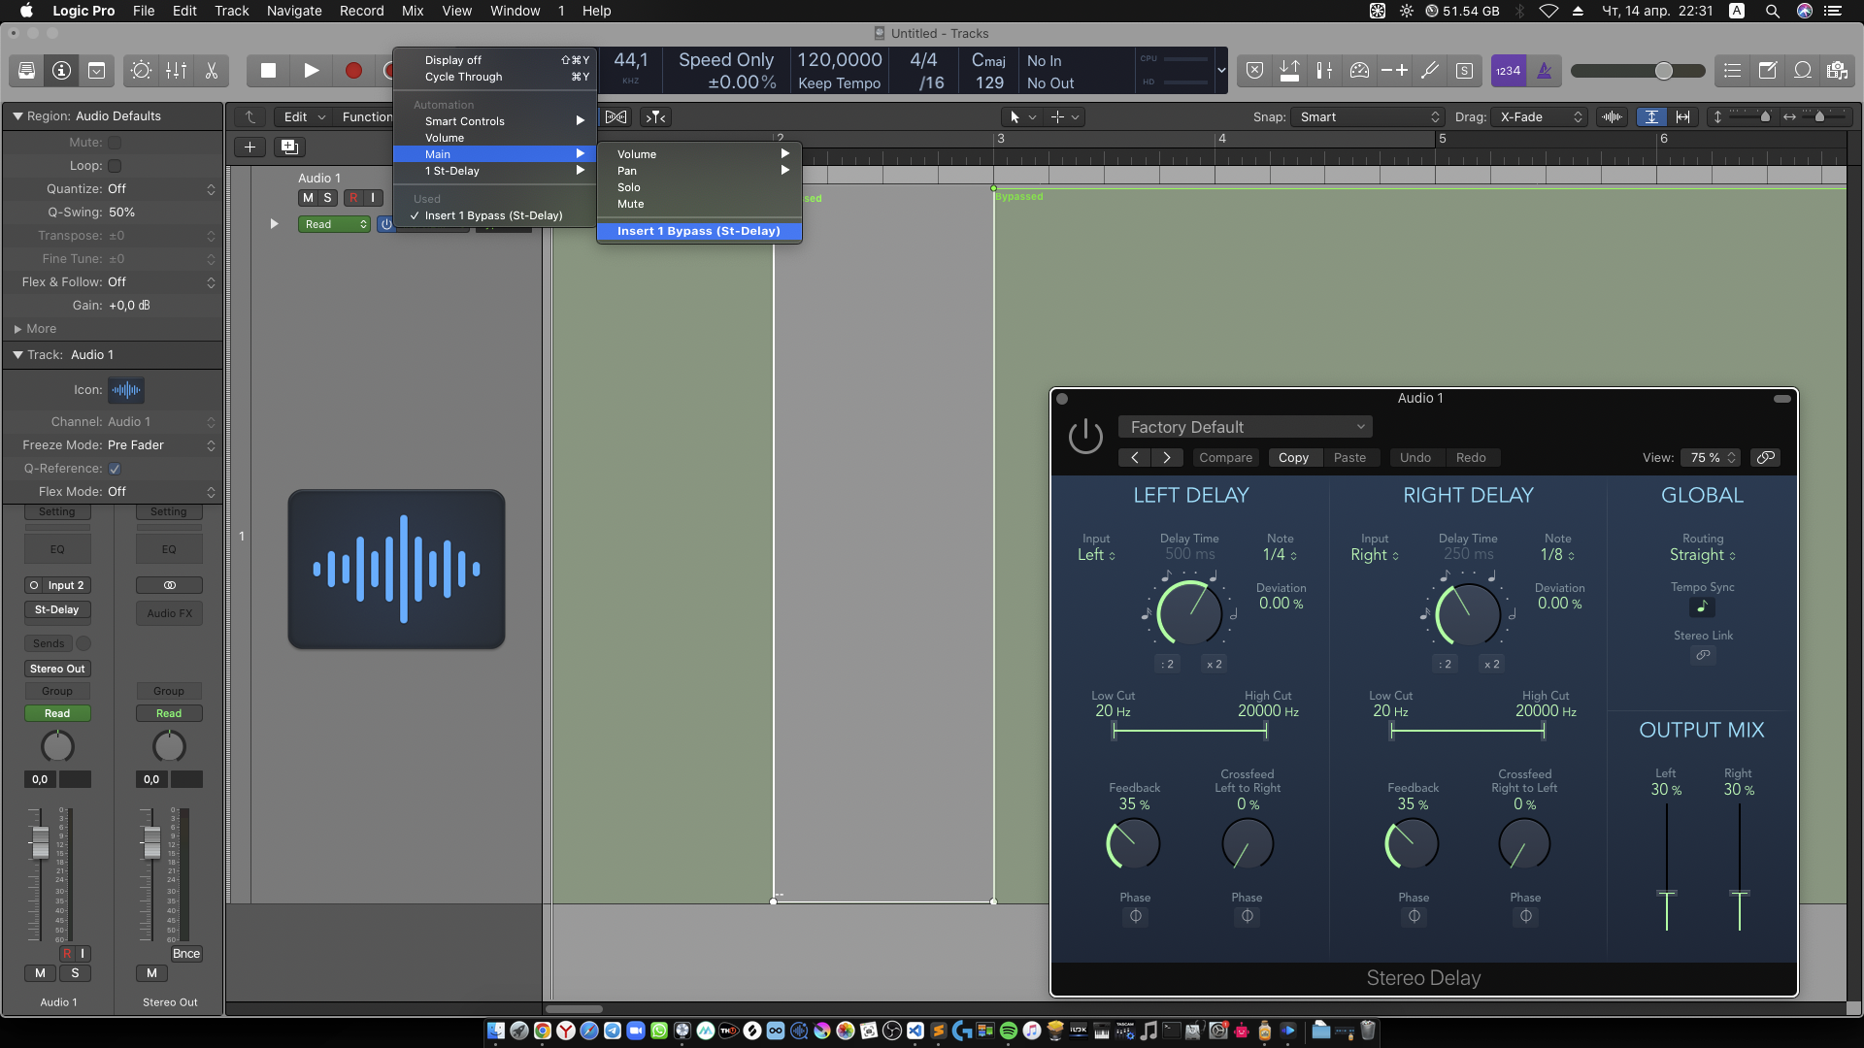Open the Quantize Off dropdown
Screen dimensions: 1864x1048
pos(161,189)
